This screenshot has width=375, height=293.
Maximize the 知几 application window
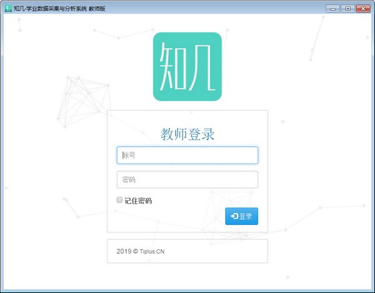(347, 8)
